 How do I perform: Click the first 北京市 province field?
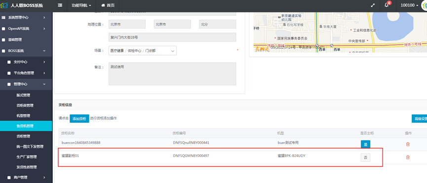point(127,24)
